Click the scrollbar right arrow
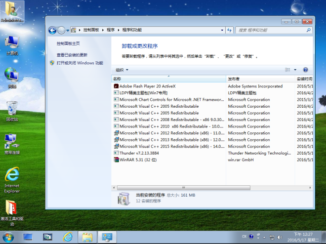Viewport: 326px width, 244px height. [x=310, y=188]
